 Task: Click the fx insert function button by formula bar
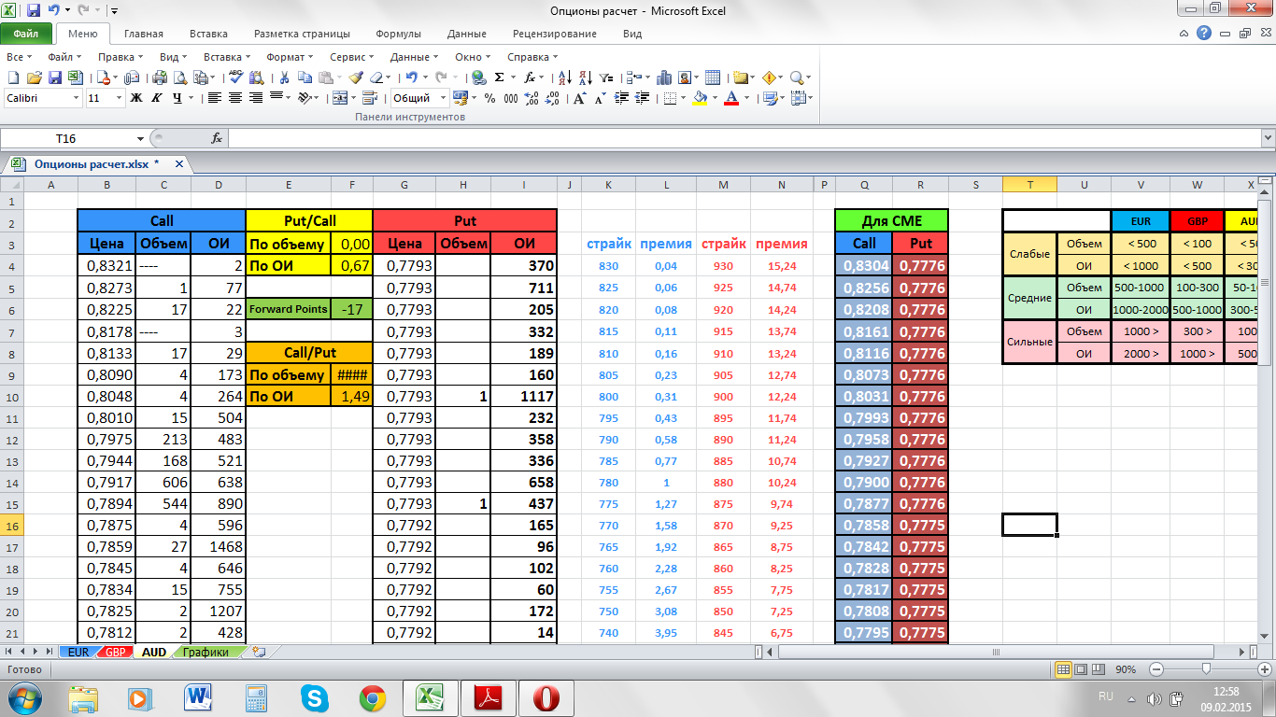tap(217, 138)
